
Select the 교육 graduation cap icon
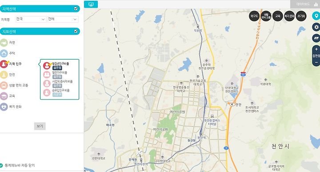pos(4,96)
